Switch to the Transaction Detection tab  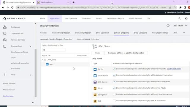tap(61, 33)
